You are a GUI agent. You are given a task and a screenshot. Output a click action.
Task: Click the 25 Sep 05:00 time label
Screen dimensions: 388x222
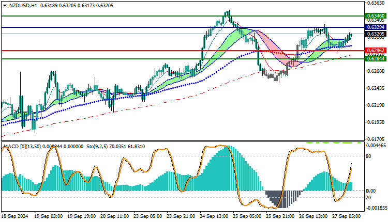click(x=247, y=216)
